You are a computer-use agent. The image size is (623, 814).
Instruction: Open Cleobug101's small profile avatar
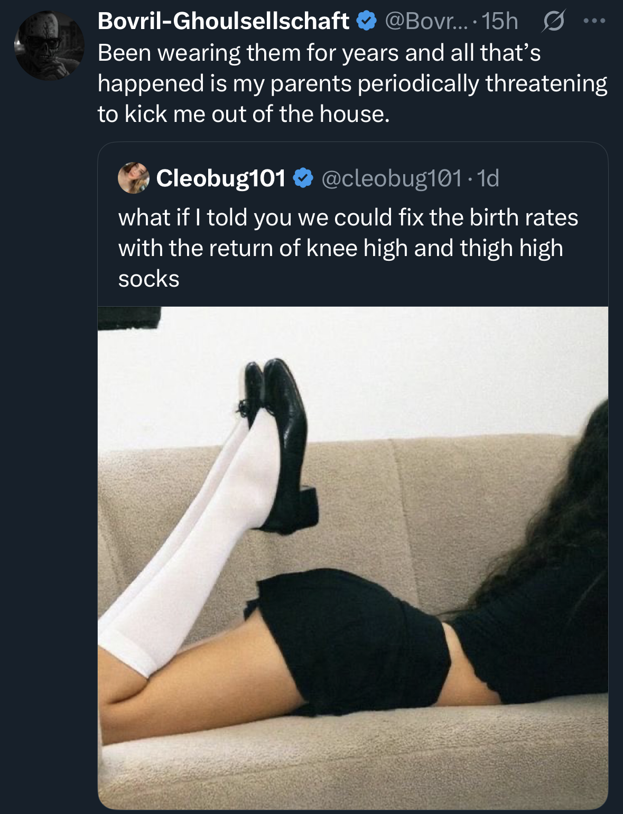(133, 178)
